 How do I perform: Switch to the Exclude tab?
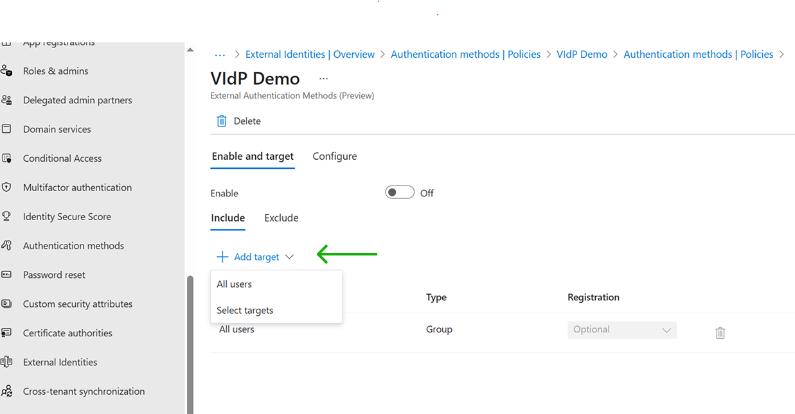pos(281,218)
